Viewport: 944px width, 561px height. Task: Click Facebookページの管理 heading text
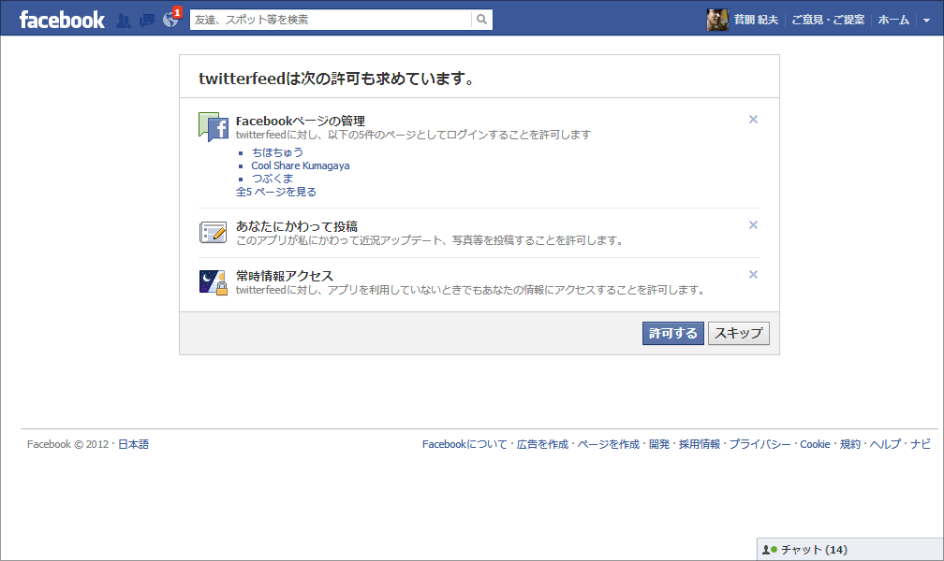coord(301,121)
